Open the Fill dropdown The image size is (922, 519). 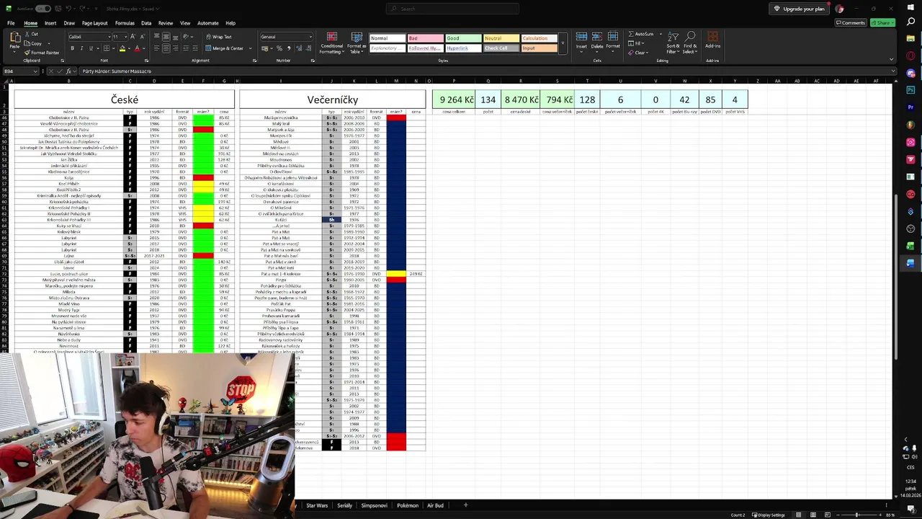637,43
